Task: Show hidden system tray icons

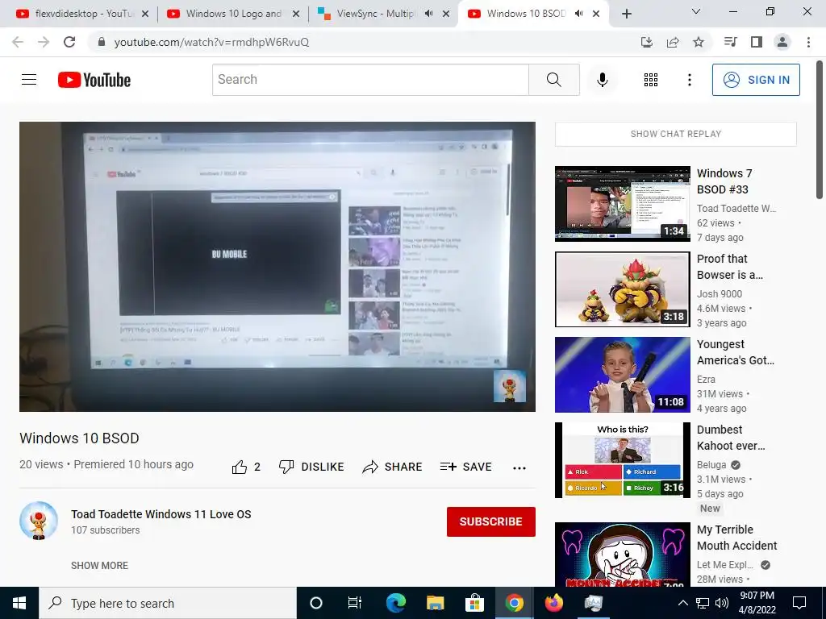Action: (x=682, y=603)
